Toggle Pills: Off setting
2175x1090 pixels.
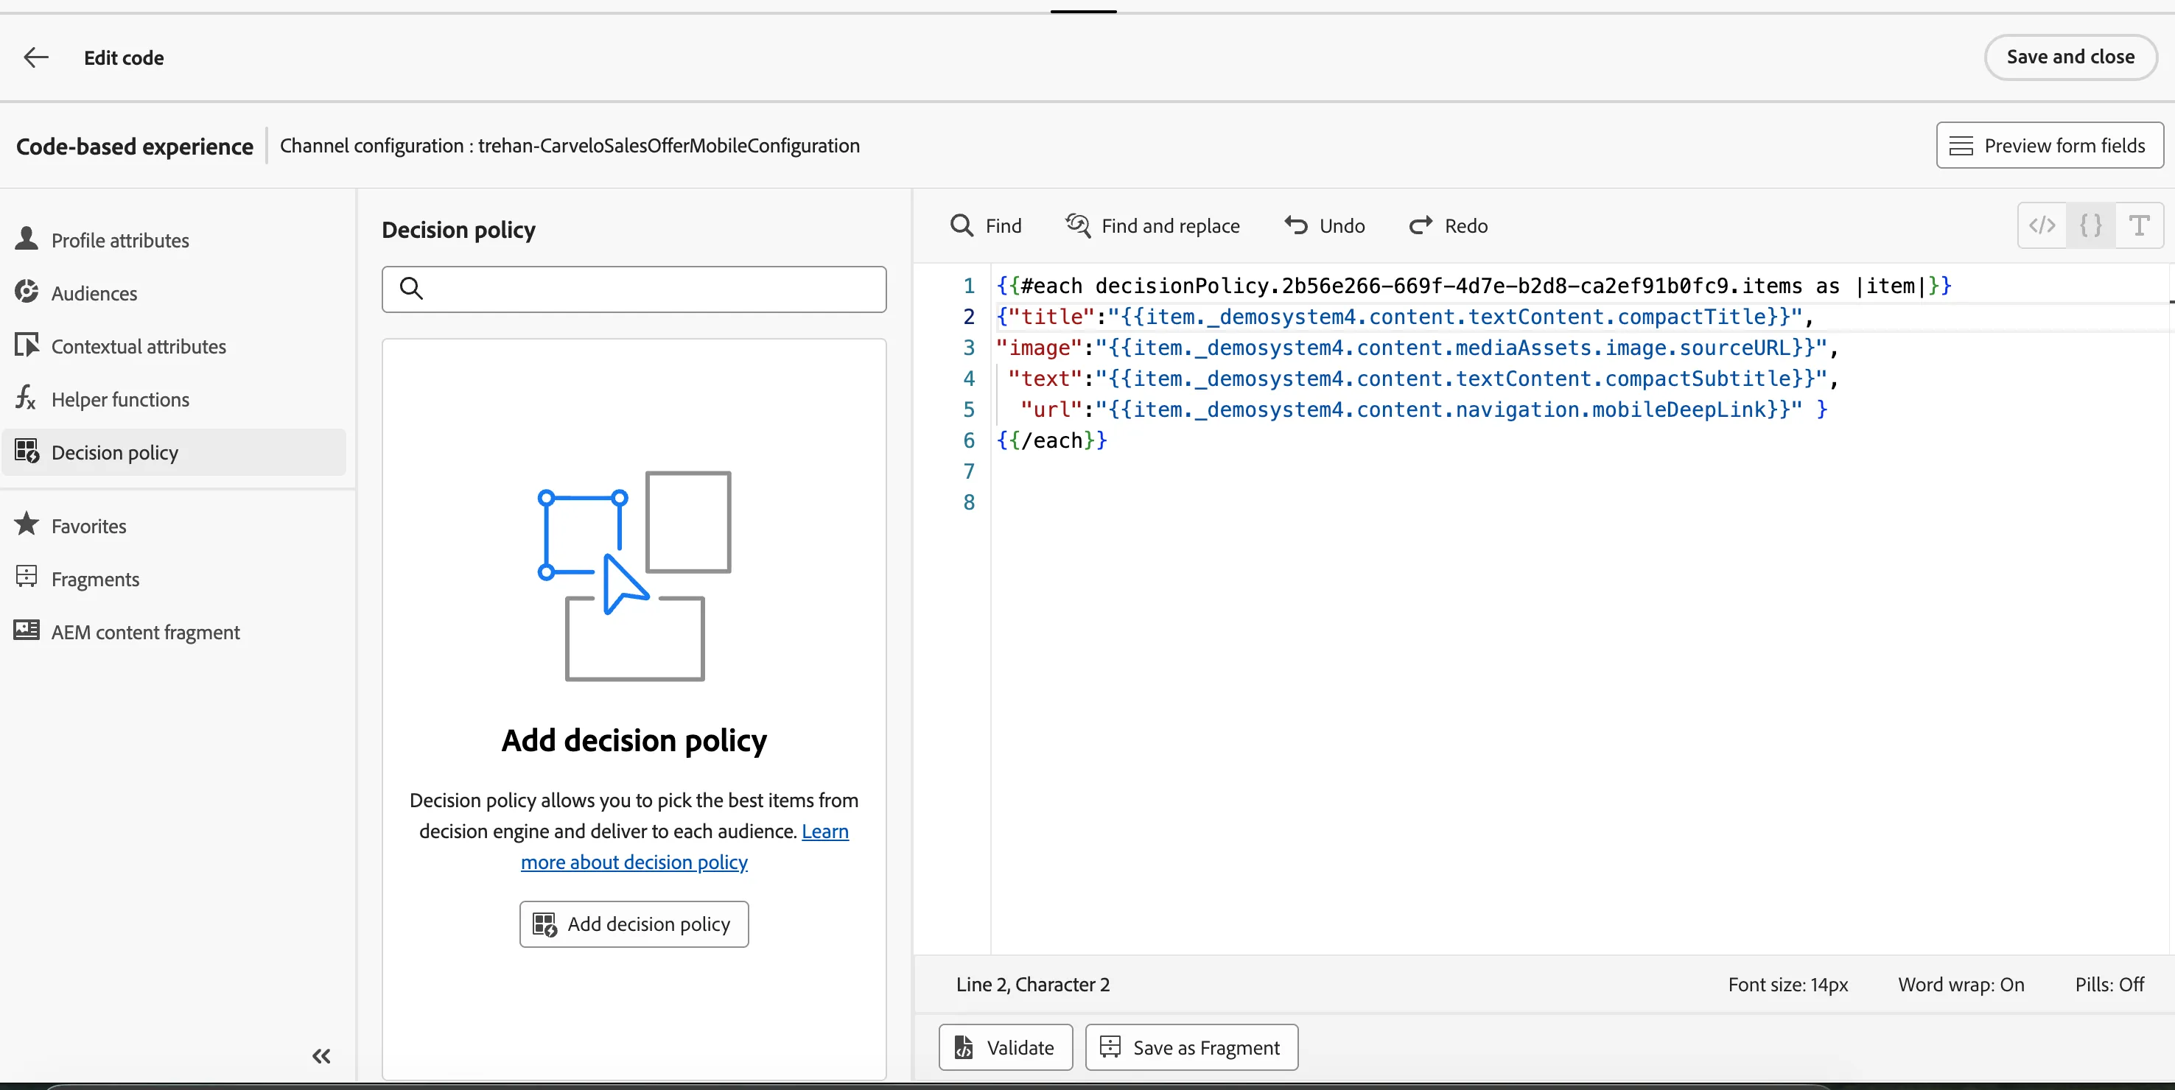click(2109, 984)
